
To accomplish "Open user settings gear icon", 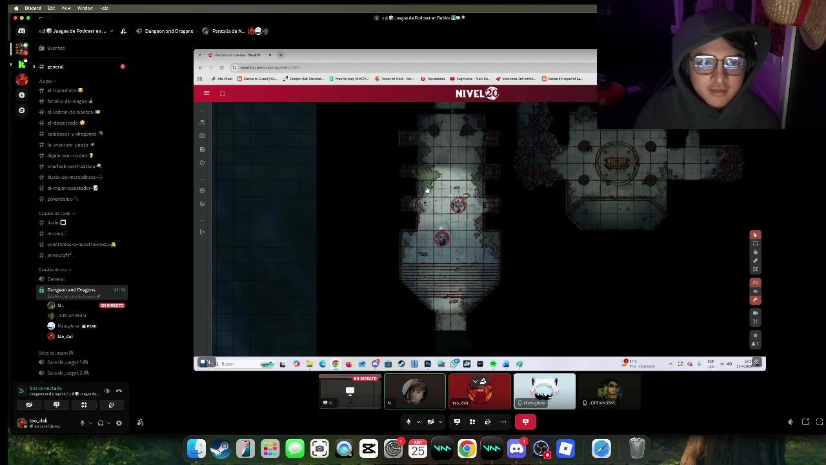I will [119, 423].
